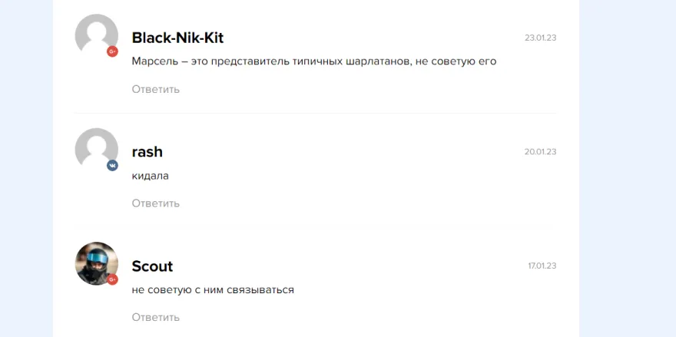Image resolution: width=676 pixels, height=337 pixels.
Task: Open Black-Nik-Kit's default gray avatar
Action: coord(97,35)
